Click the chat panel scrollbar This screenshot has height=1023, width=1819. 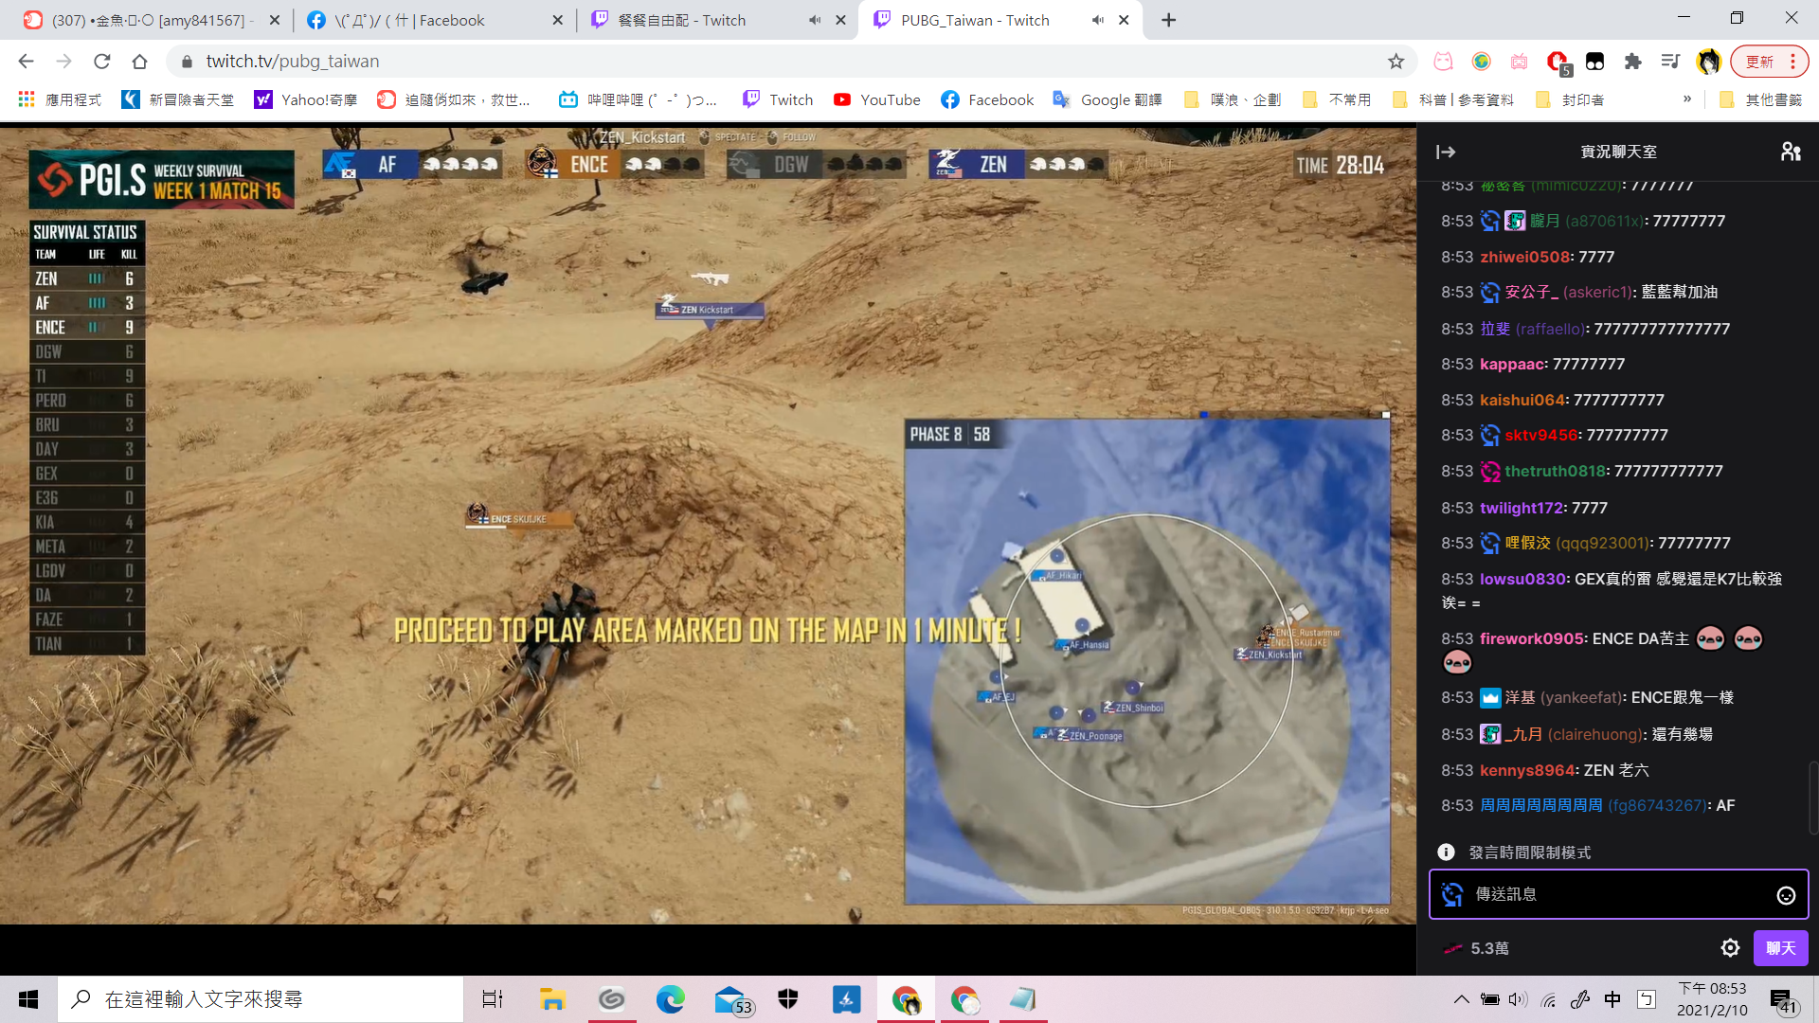[x=1813, y=798]
